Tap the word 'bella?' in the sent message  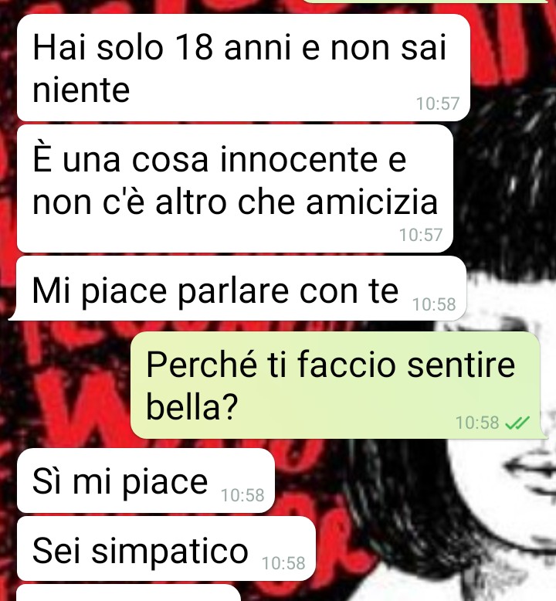[192, 406]
